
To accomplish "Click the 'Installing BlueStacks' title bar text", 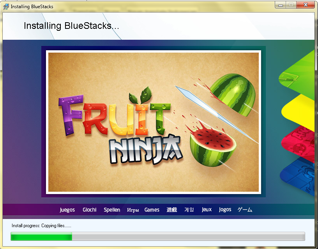I will 32,7.
